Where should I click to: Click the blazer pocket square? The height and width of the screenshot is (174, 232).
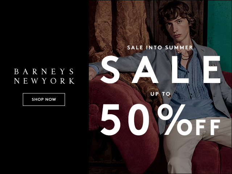[x=212, y=65]
